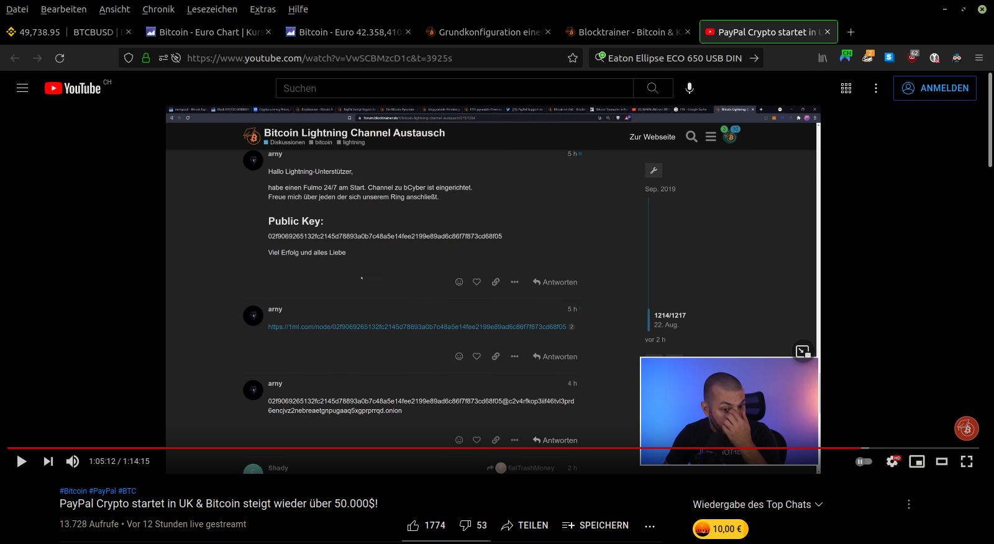Open the blue S extension icon
The width and height of the screenshot is (994, 544).
890,57
